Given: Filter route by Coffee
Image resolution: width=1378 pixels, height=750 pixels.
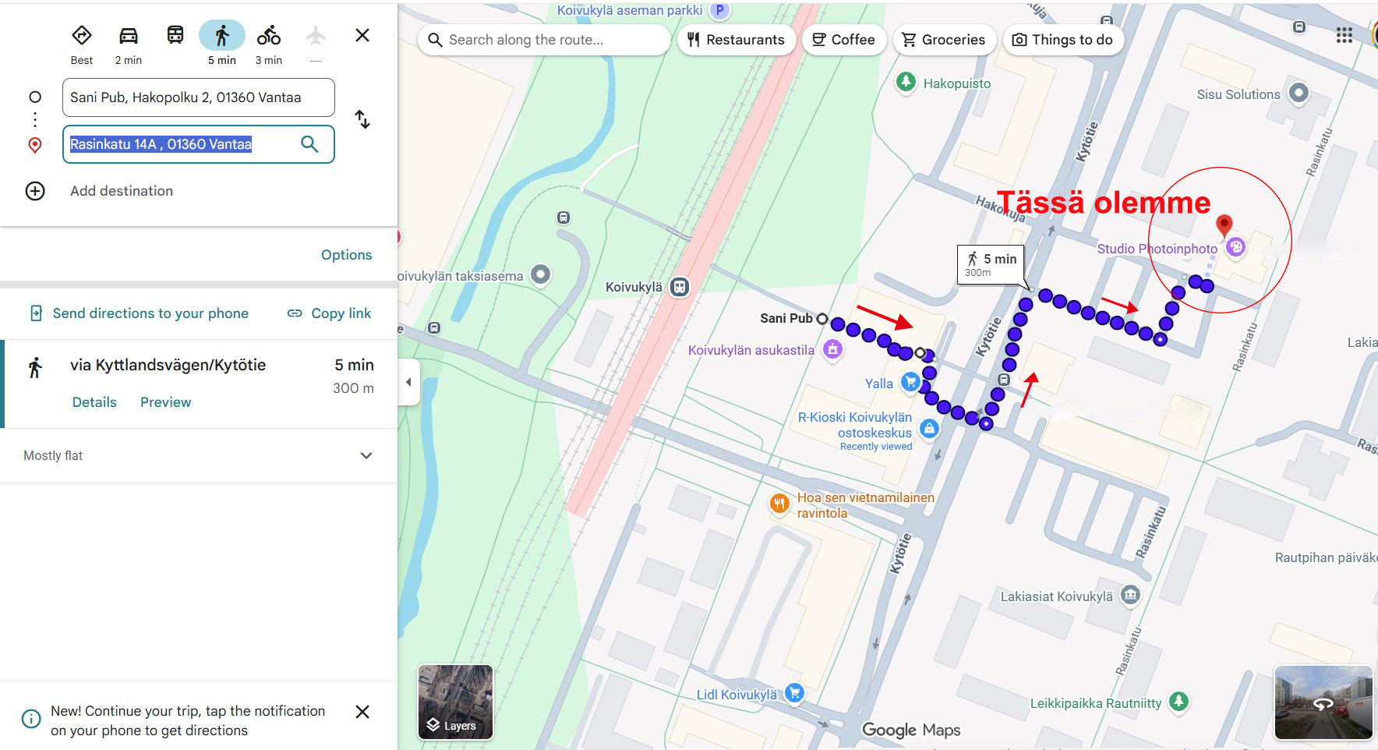Looking at the screenshot, I should point(843,40).
